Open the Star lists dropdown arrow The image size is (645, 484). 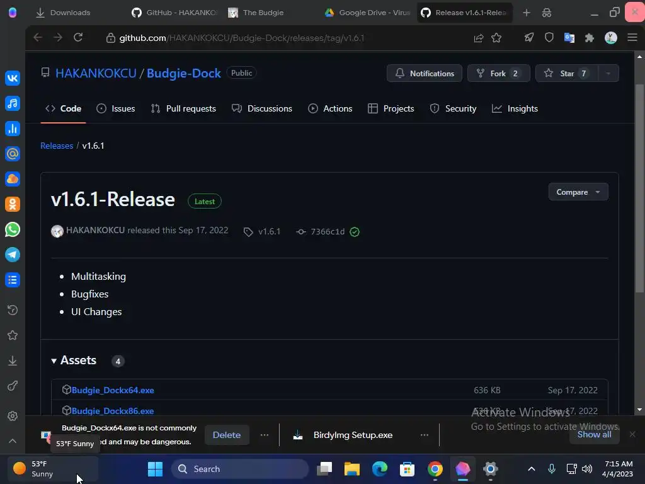pos(608,73)
